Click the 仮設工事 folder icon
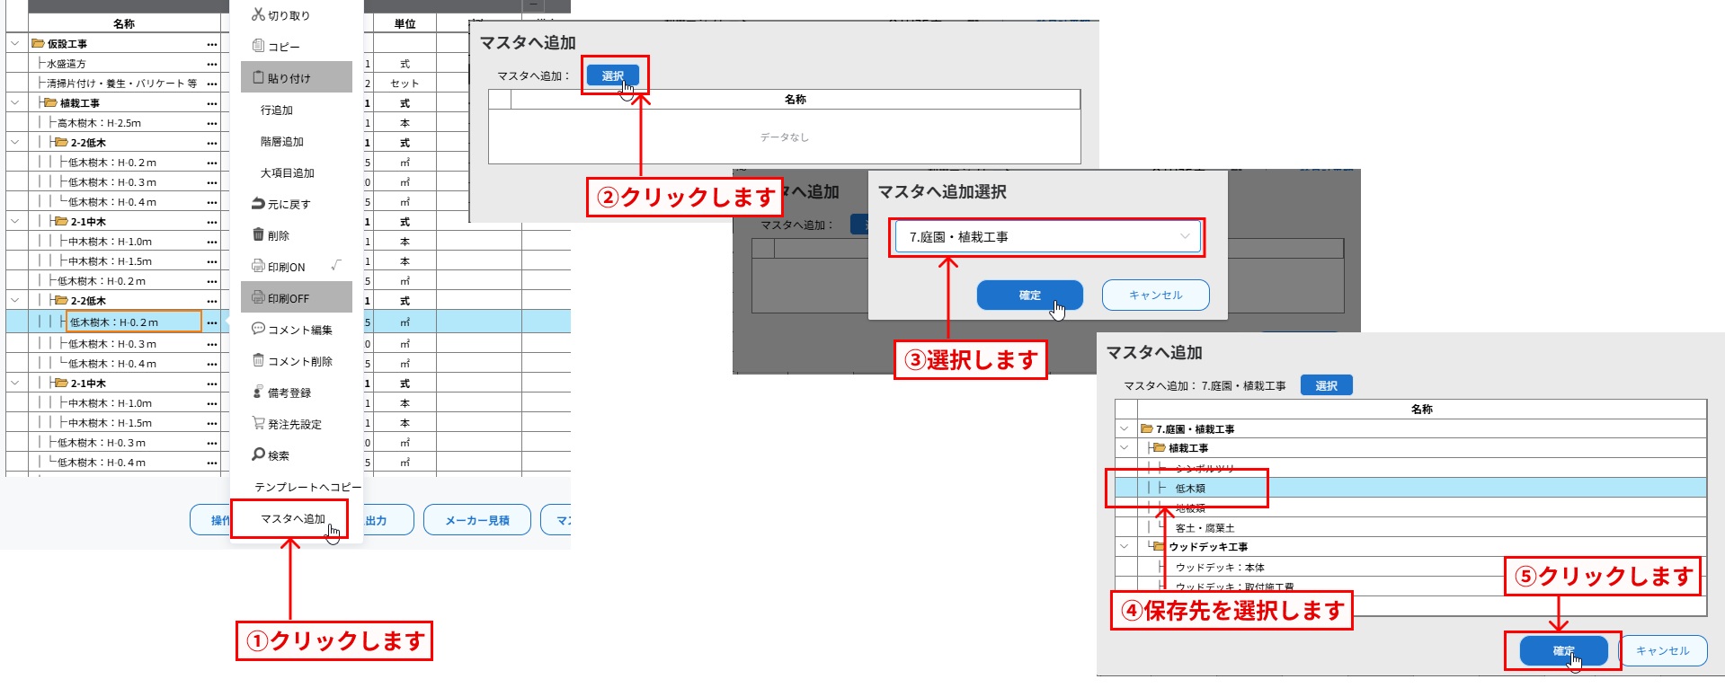Viewport: 1725px width, 688px height. pos(38,43)
